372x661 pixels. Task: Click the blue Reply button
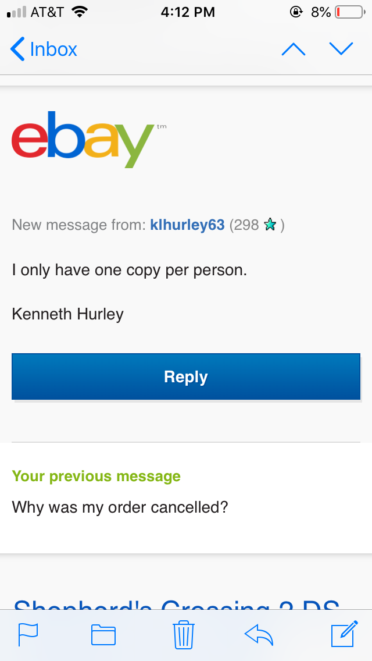[x=186, y=376]
